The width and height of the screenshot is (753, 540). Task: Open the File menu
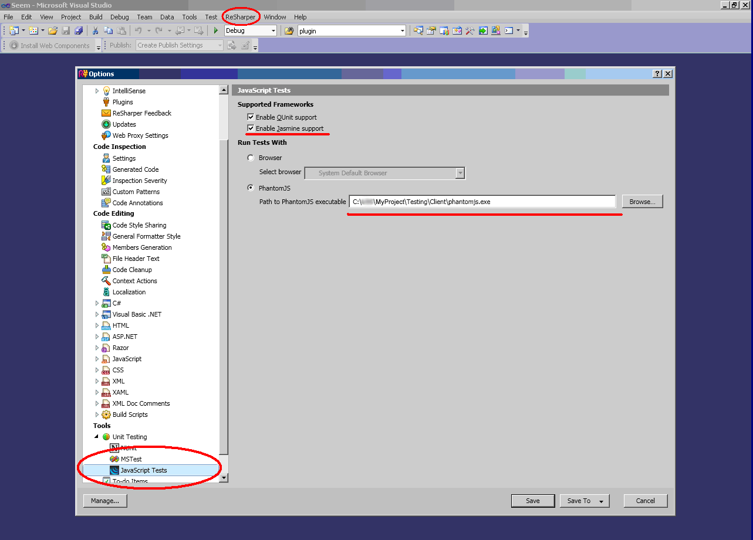8,17
